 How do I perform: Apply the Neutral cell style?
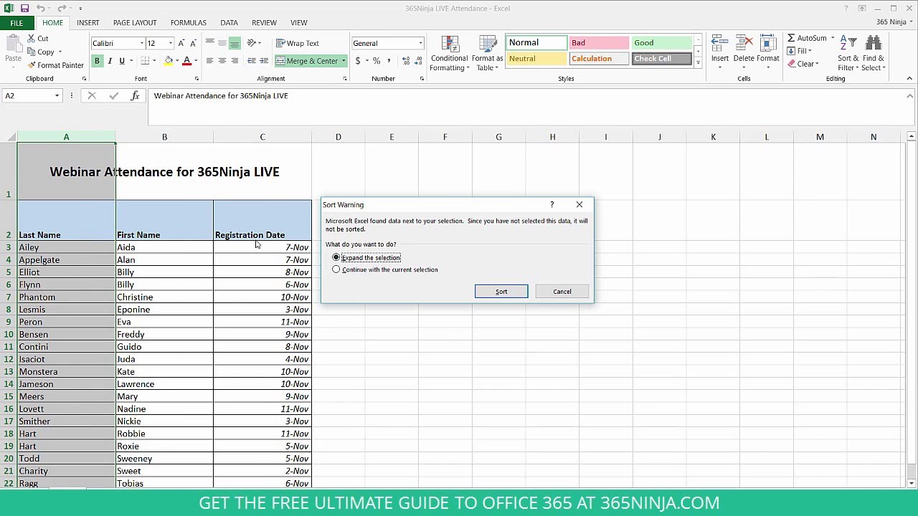tap(536, 59)
